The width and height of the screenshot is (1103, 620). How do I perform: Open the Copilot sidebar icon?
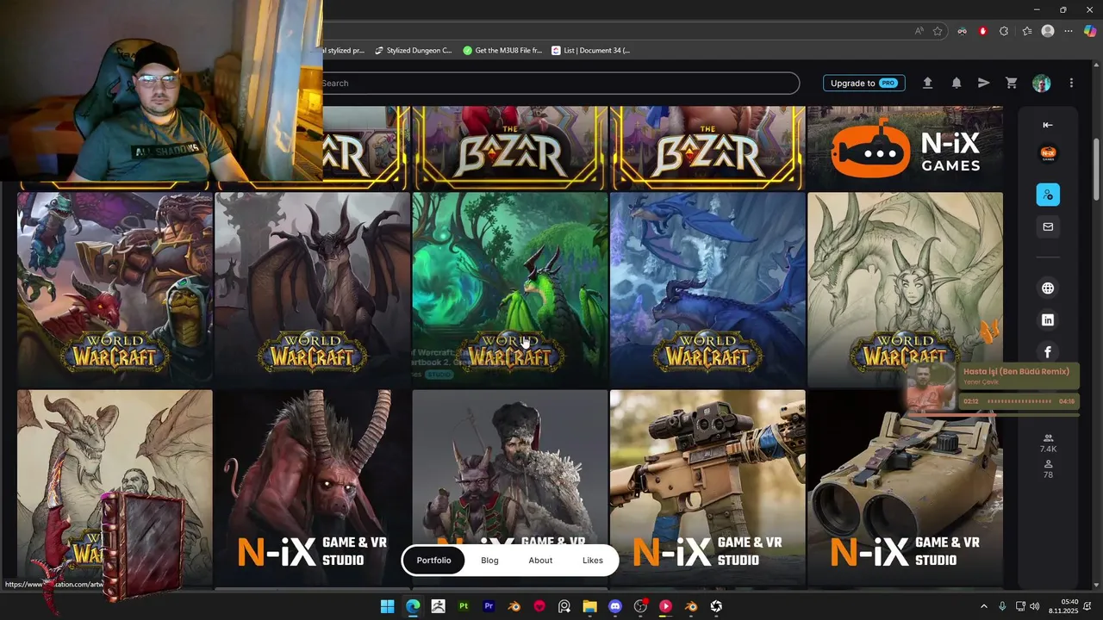1090,31
